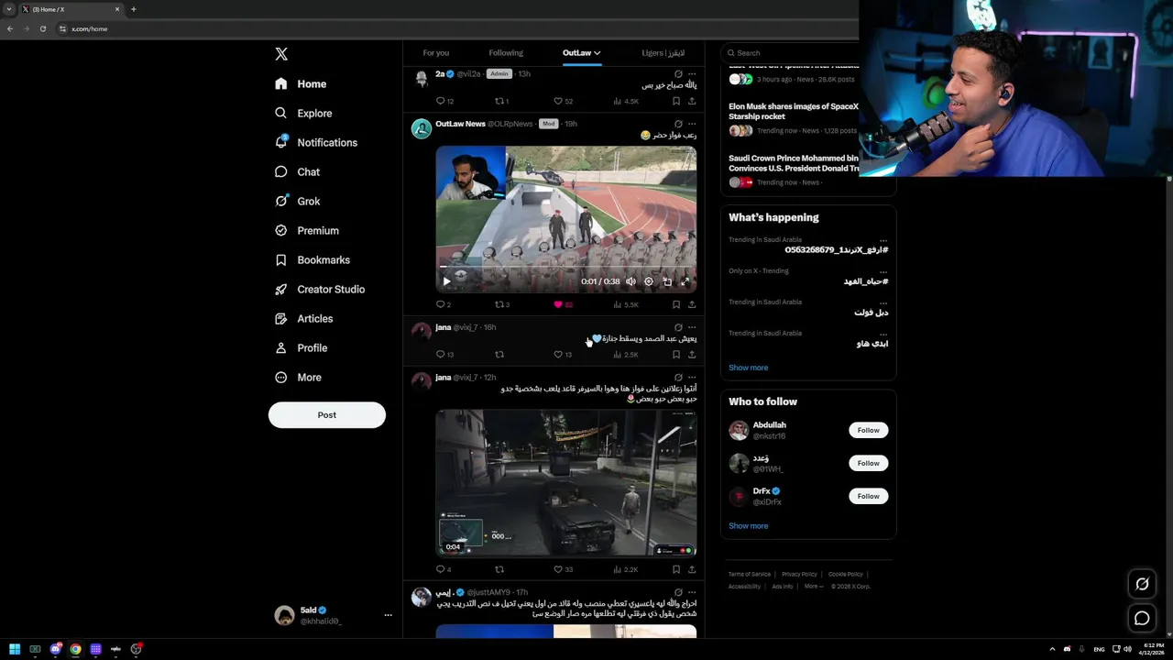Screen dimensions: 1173x660
Task: Show hidden system tray icons
Action: 1052,649
